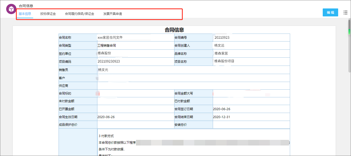Image resolution: width=351 pixels, height=156 pixels.
Task: Click the empty 供应商 field
Action: tap(193, 86)
